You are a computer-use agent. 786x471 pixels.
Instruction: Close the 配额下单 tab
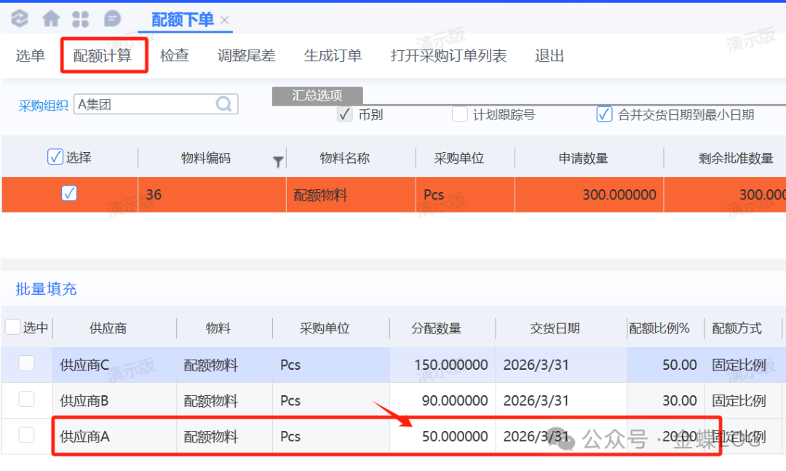(x=225, y=20)
